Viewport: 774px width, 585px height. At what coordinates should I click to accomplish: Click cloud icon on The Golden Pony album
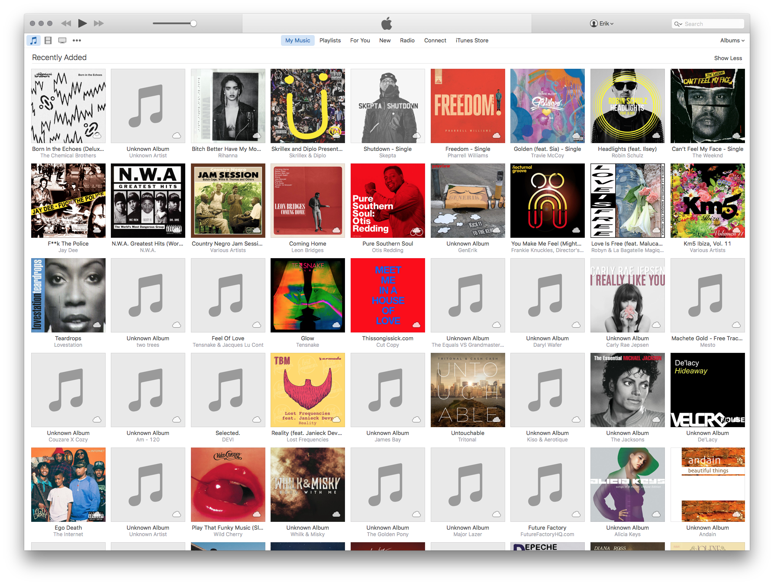click(x=416, y=514)
